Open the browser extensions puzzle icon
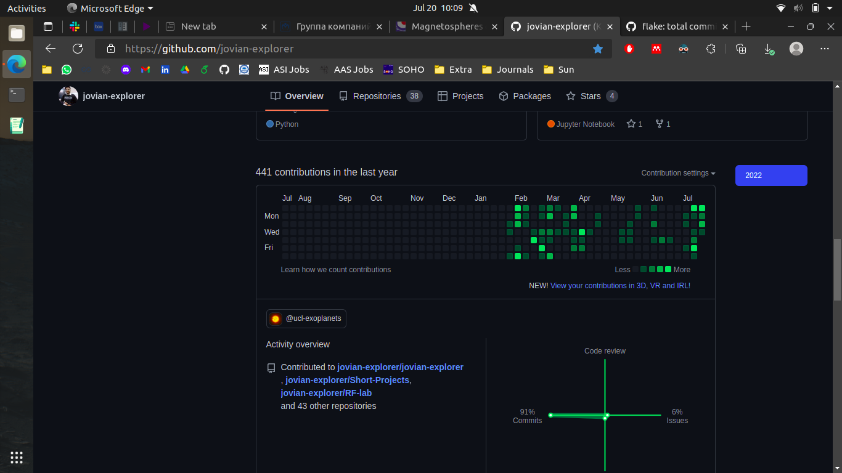The width and height of the screenshot is (842, 473). [x=711, y=49]
